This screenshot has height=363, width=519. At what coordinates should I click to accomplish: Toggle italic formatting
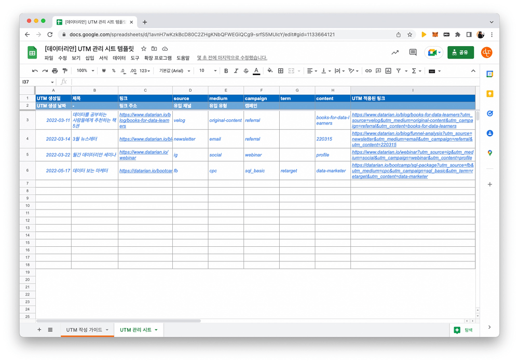(x=236, y=71)
